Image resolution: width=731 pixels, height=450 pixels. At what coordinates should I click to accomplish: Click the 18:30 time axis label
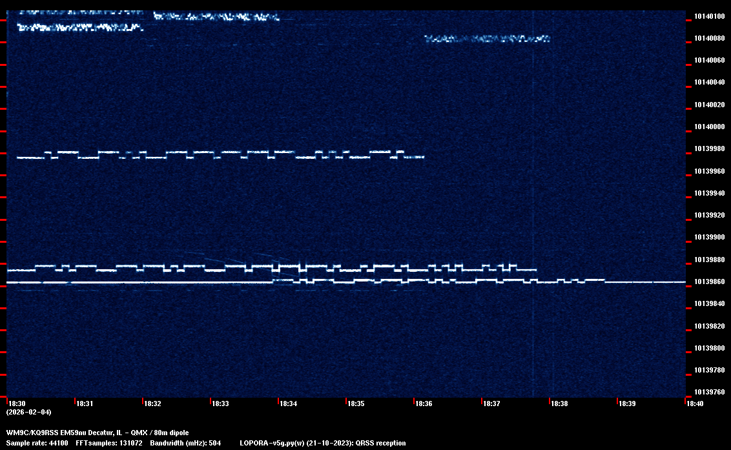(17, 404)
